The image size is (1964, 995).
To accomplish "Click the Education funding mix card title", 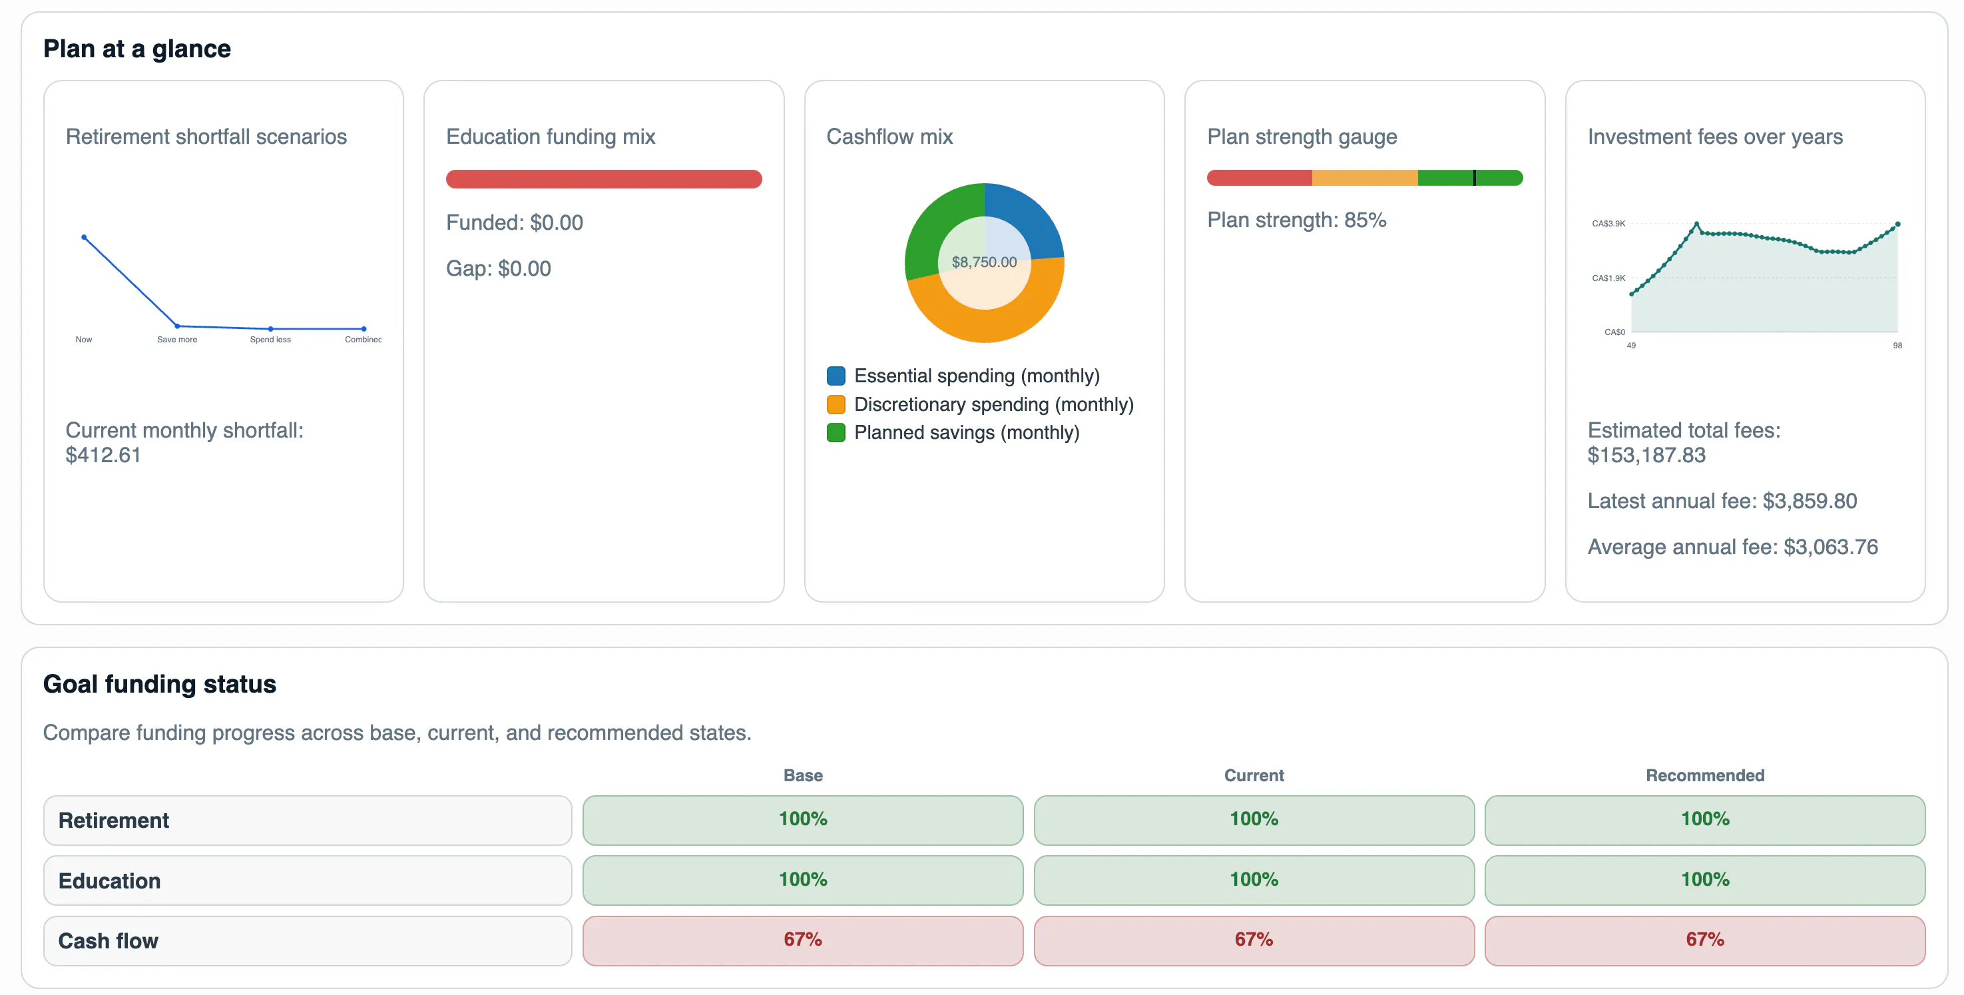I will (551, 137).
